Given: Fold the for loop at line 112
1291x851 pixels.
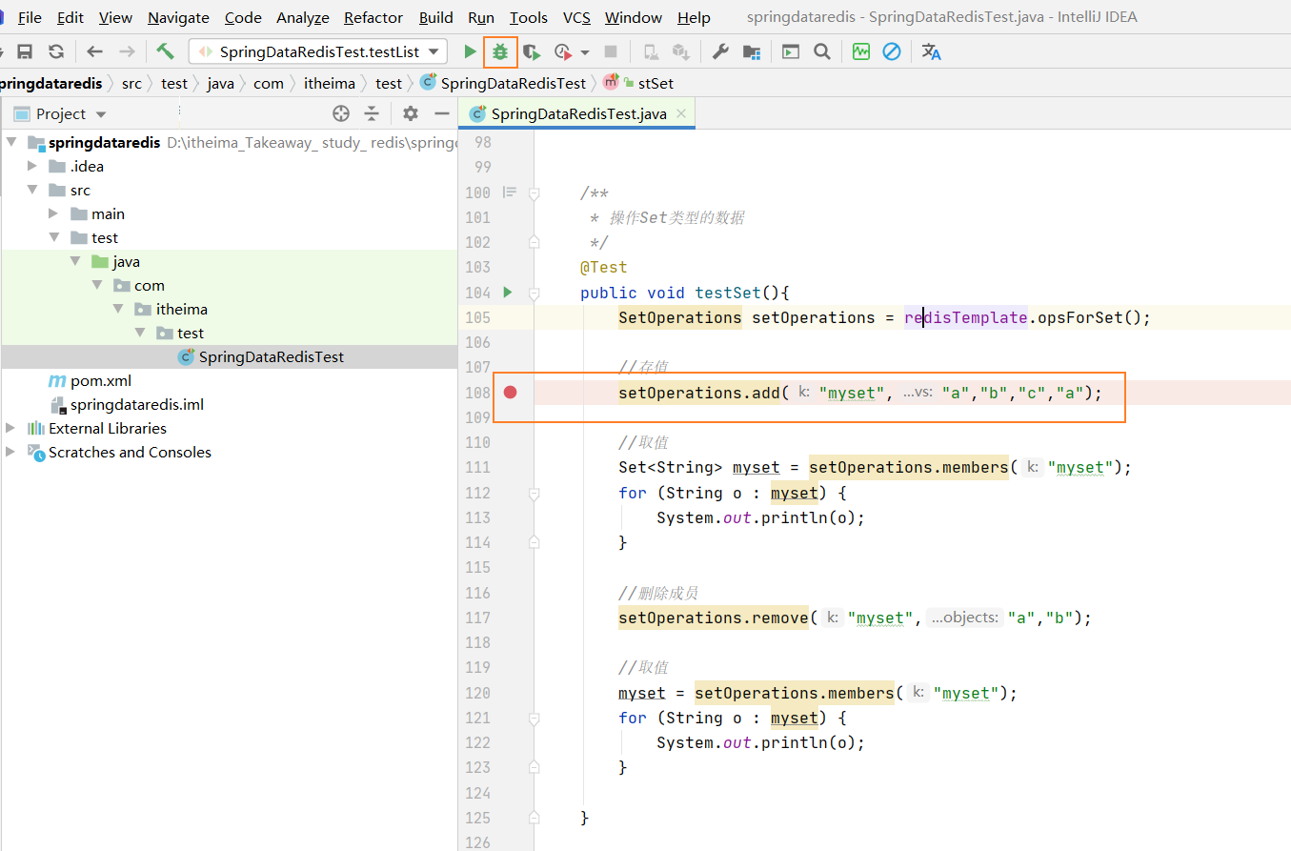Looking at the screenshot, I should point(535,493).
